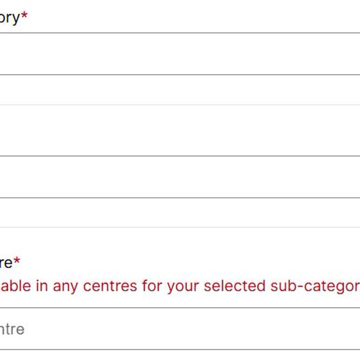Click the "ory" field label text
360x360 pixels.
click(x=9, y=18)
